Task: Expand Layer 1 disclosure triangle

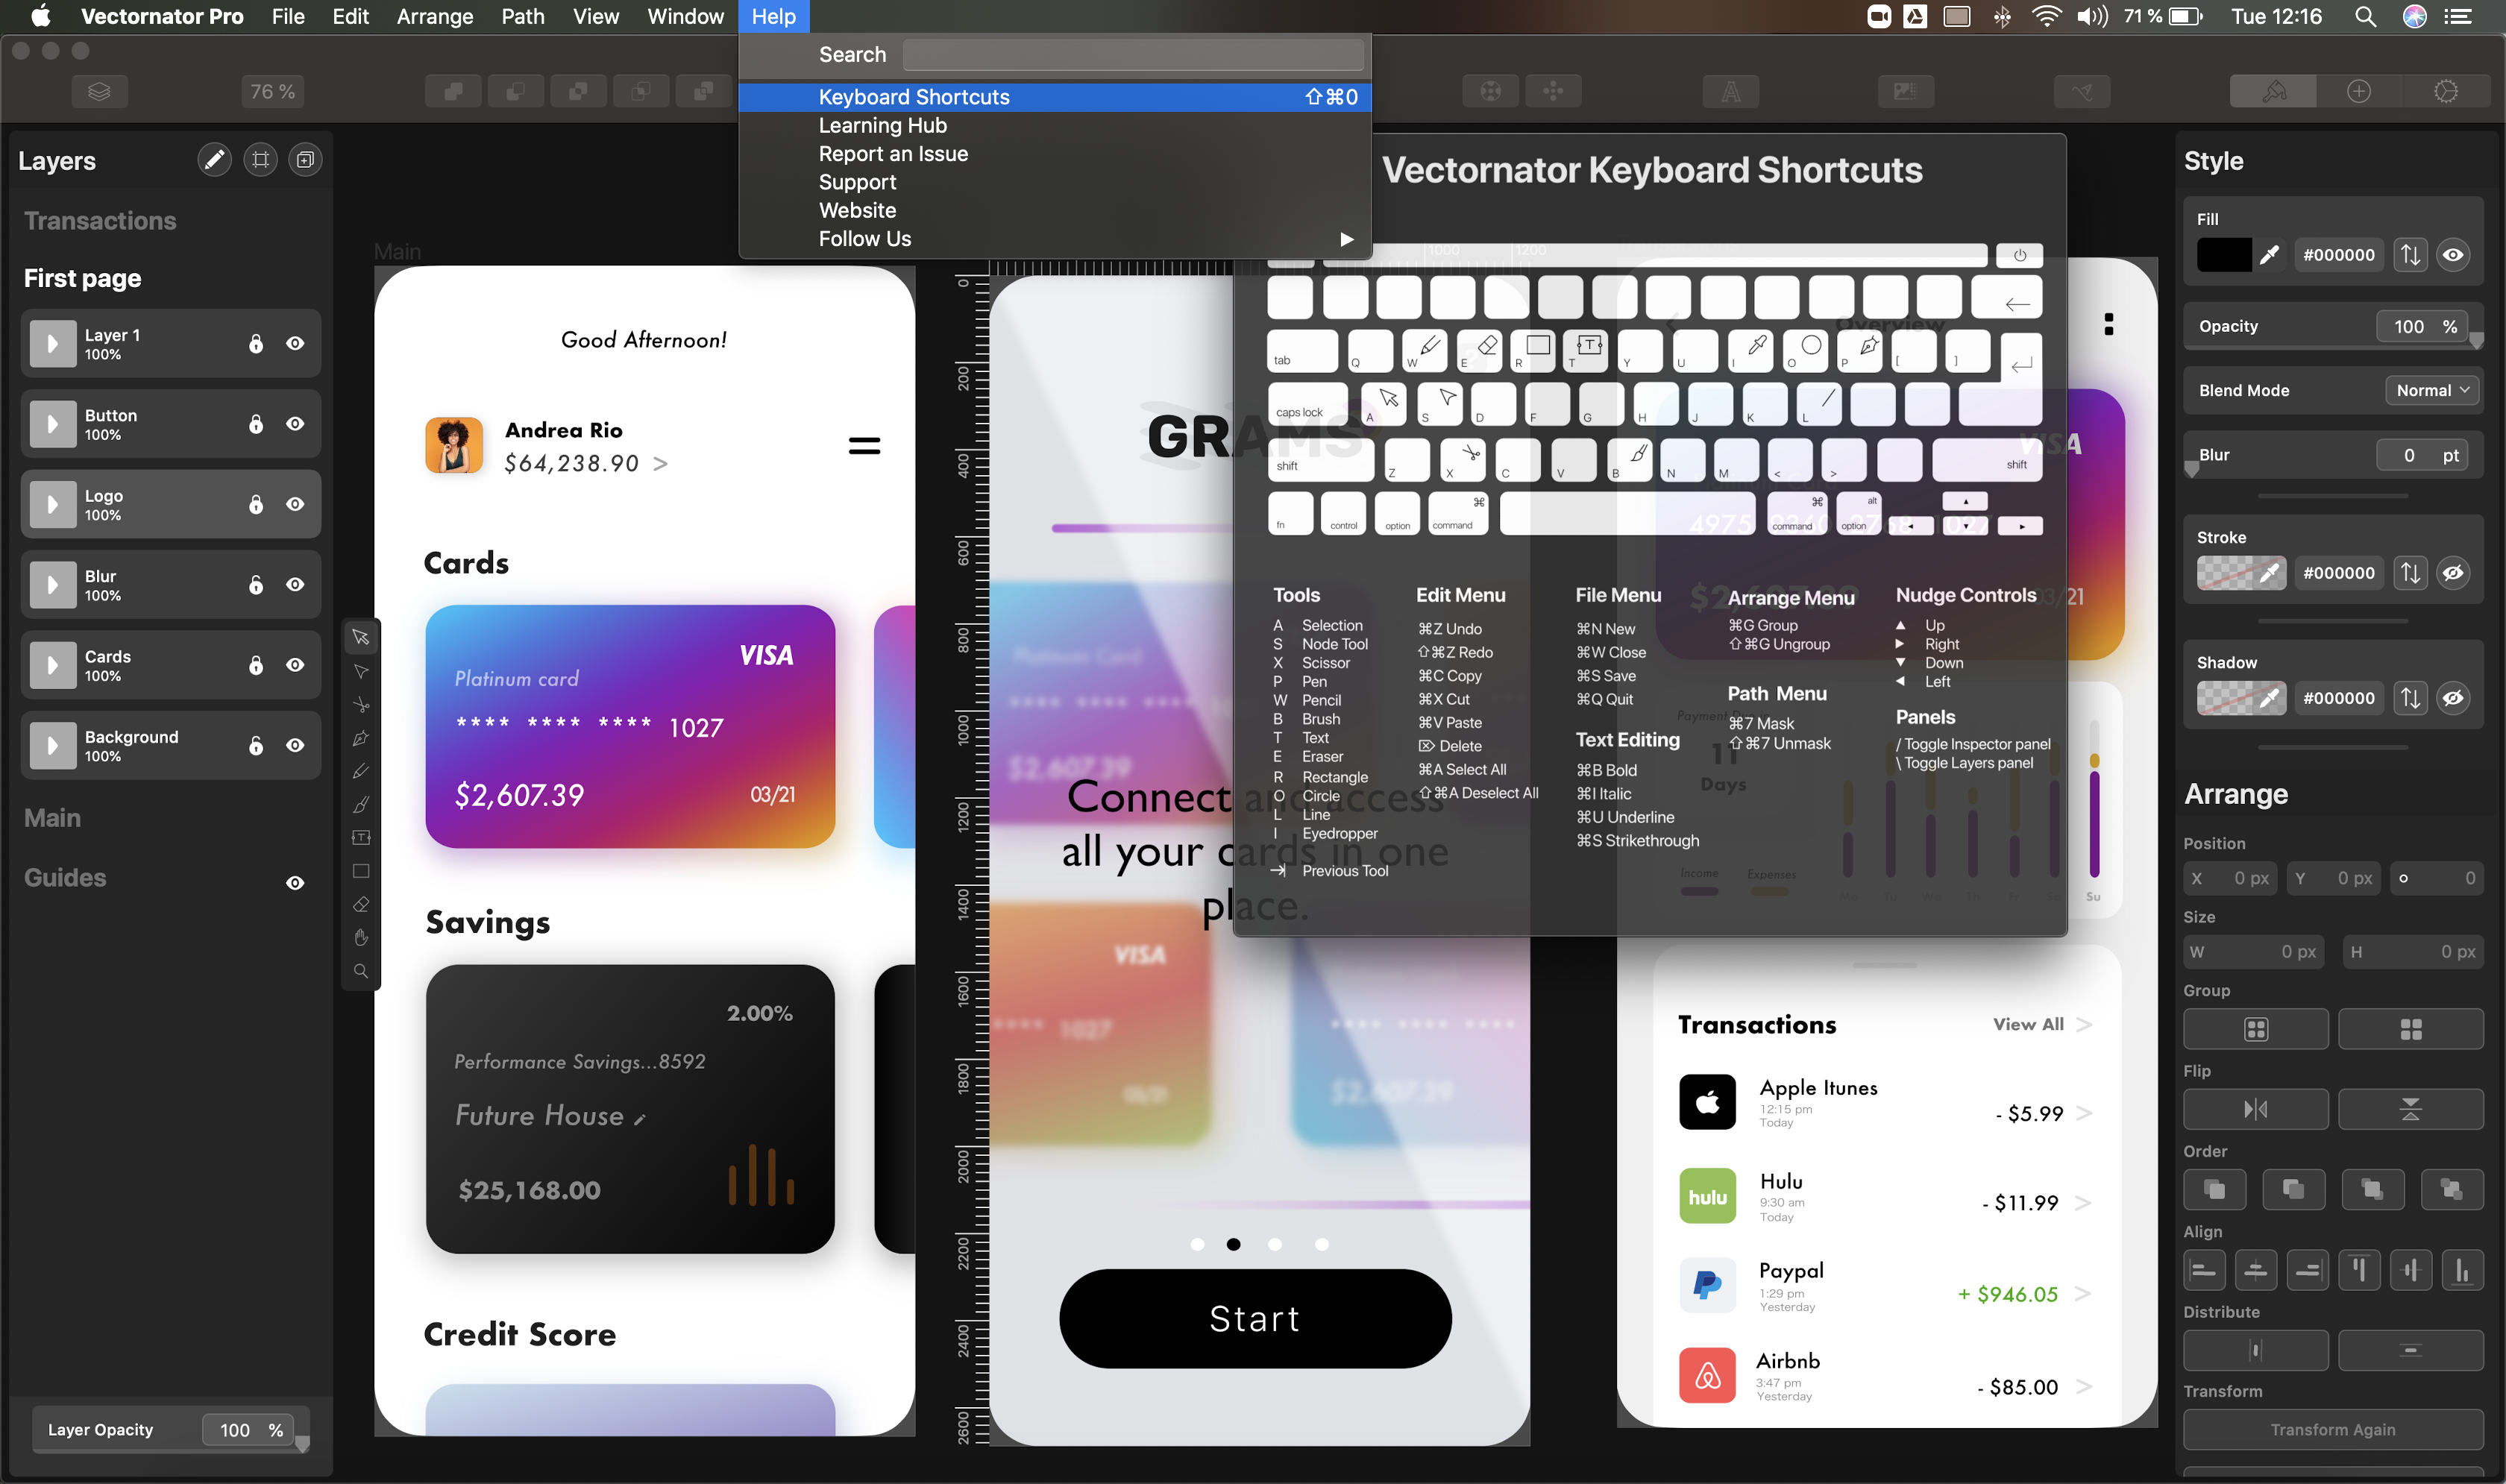Action: pos(52,343)
